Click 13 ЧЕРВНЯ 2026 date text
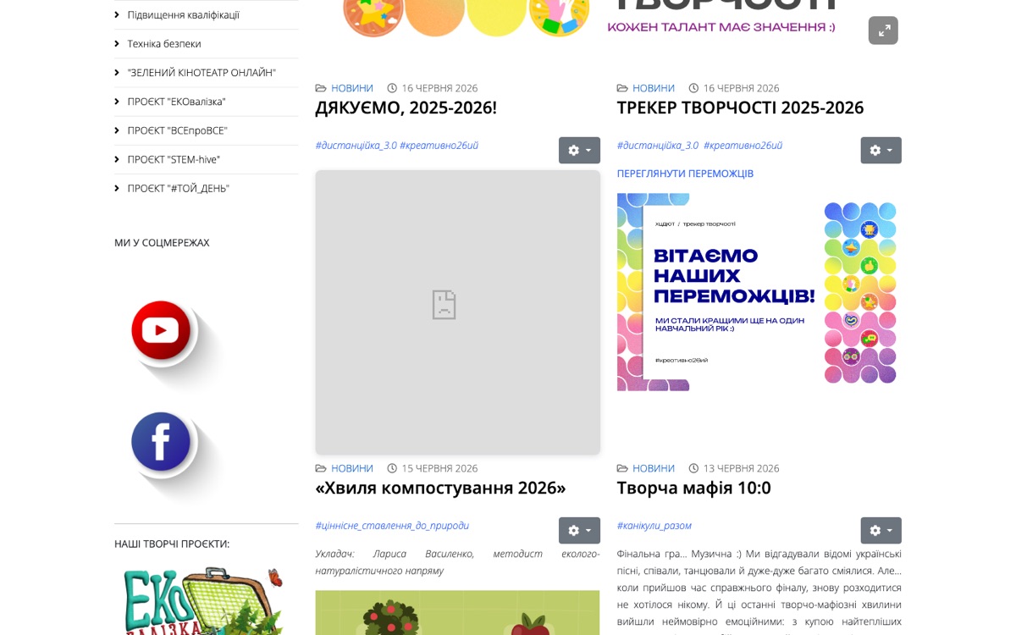 (741, 468)
